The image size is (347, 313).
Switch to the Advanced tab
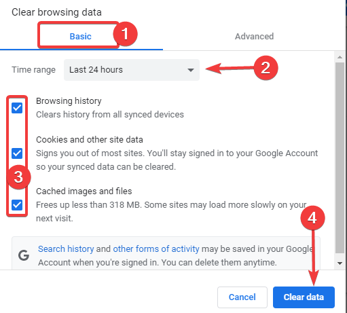tap(254, 36)
